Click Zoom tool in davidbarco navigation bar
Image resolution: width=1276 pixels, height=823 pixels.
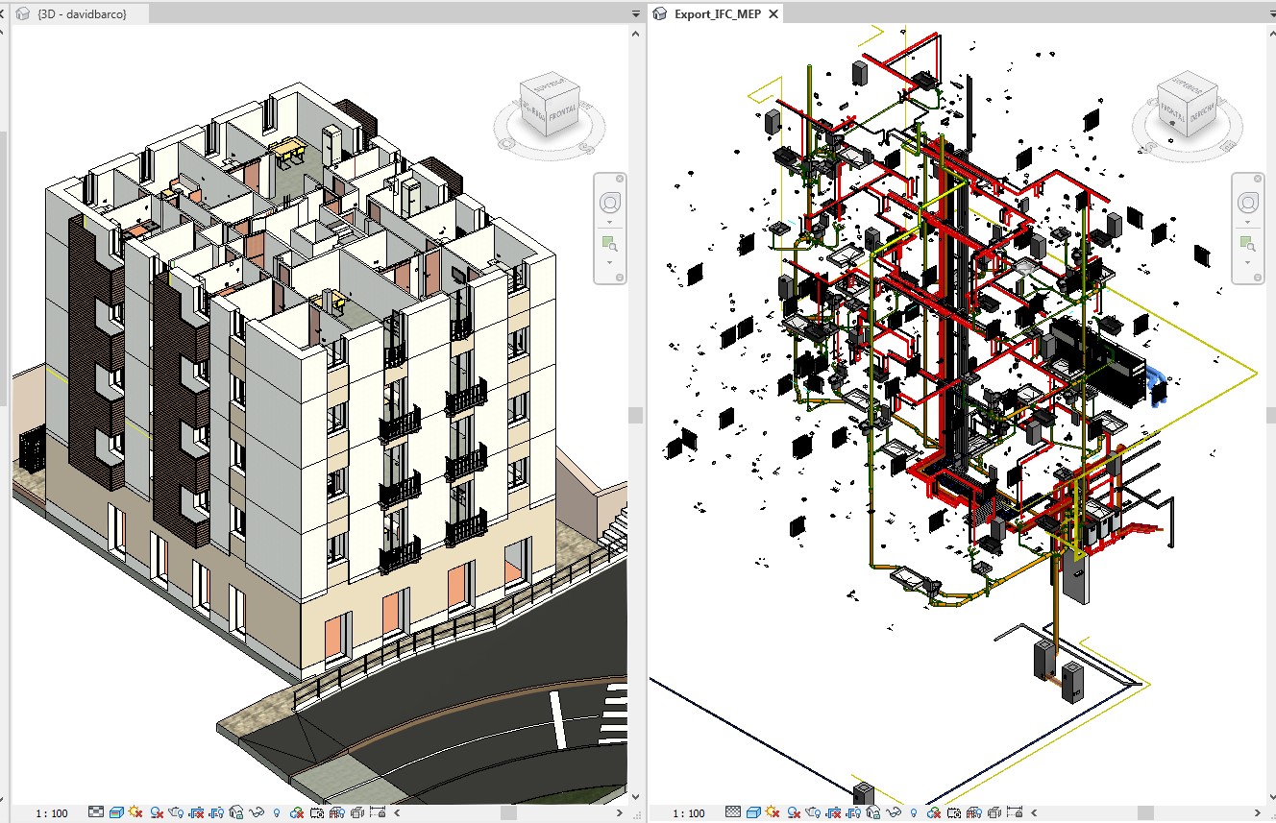click(x=609, y=244)
